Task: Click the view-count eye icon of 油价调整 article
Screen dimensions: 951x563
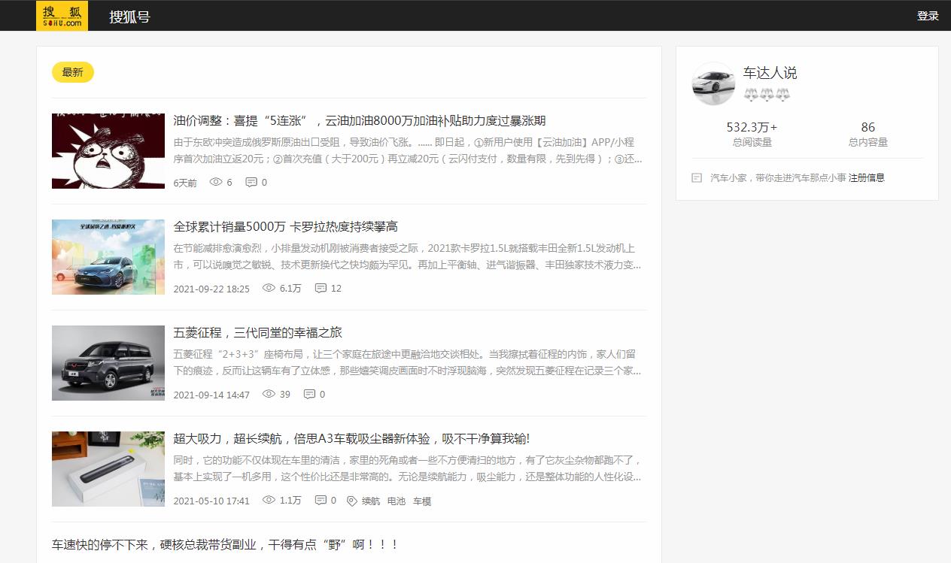Action: [x=216, y=182]
